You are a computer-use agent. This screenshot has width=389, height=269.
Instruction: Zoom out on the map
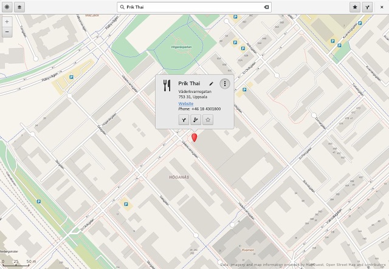[x=7, y=32]
